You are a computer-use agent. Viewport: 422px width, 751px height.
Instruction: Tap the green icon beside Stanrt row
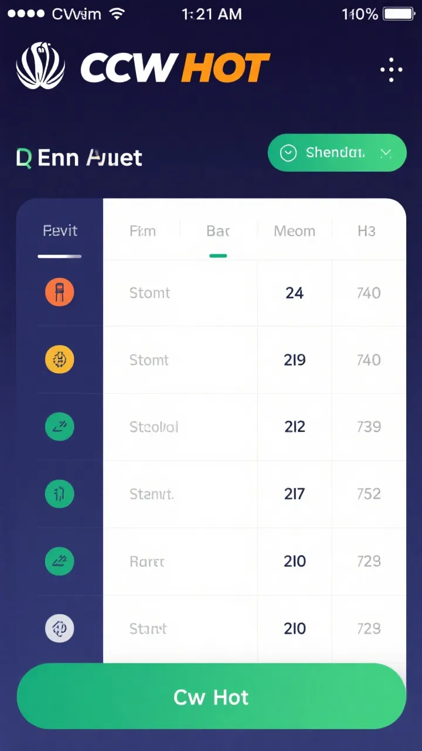pos(60,494)
